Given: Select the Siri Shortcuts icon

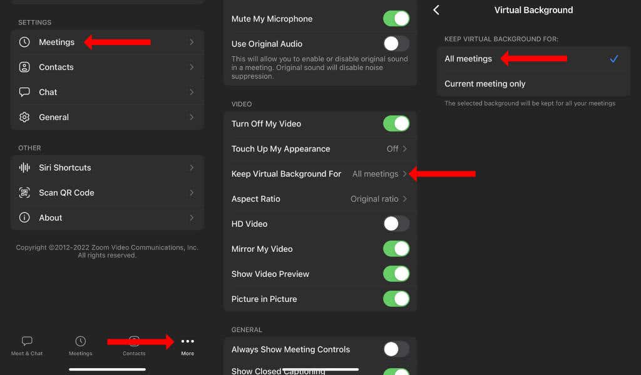Looking at the screenshot, I should [24, 167].
